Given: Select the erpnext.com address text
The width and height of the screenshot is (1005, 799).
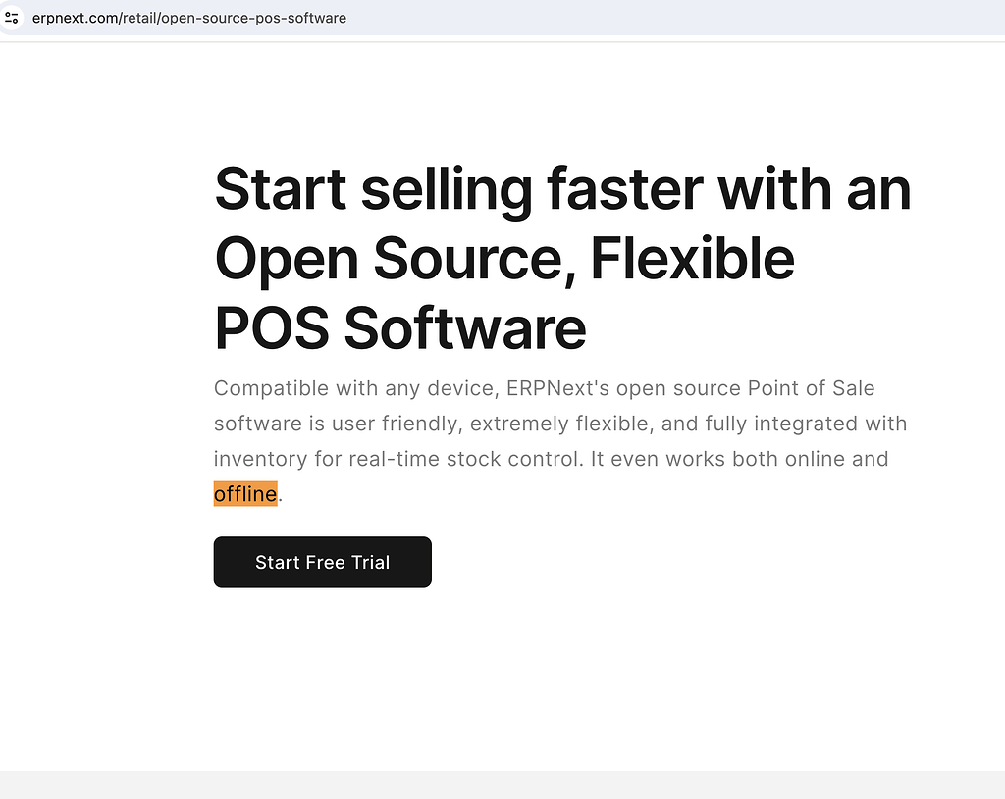Looking at the screenshot, I should click(76, 17).
